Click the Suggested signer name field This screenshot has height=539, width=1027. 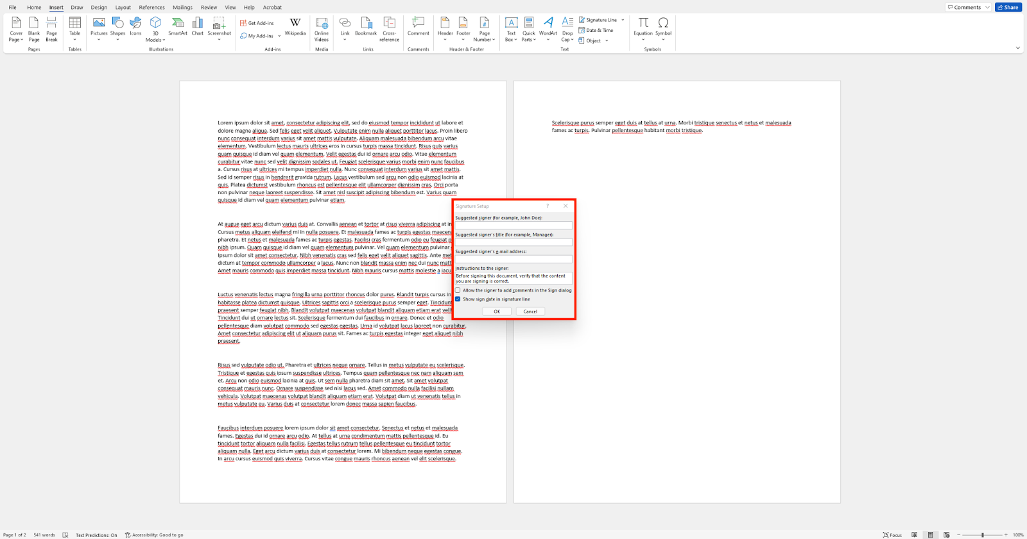[x=513, y=226]
